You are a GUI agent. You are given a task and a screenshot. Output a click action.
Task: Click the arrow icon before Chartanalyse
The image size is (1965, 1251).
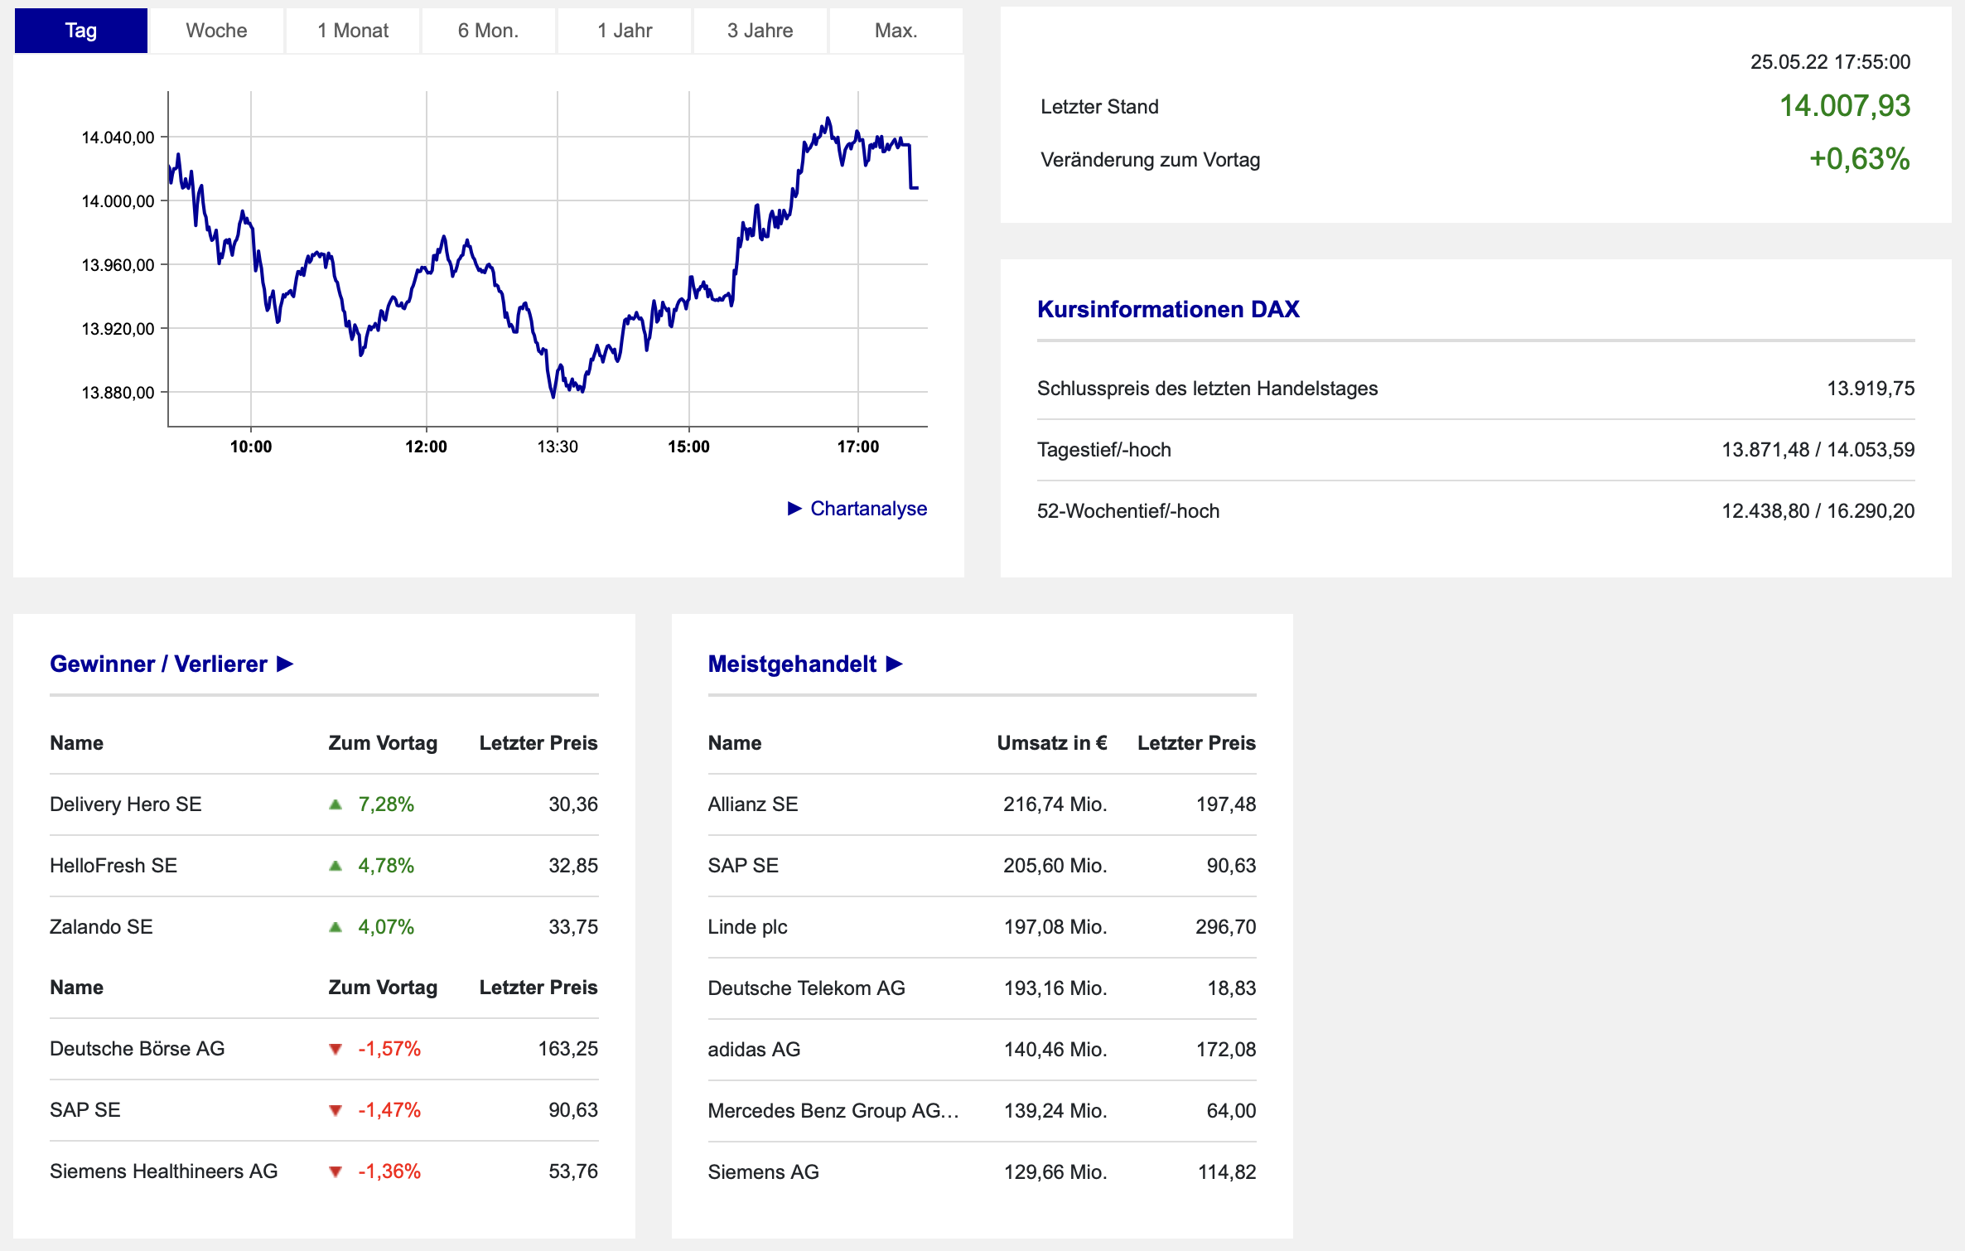point(794,508)
